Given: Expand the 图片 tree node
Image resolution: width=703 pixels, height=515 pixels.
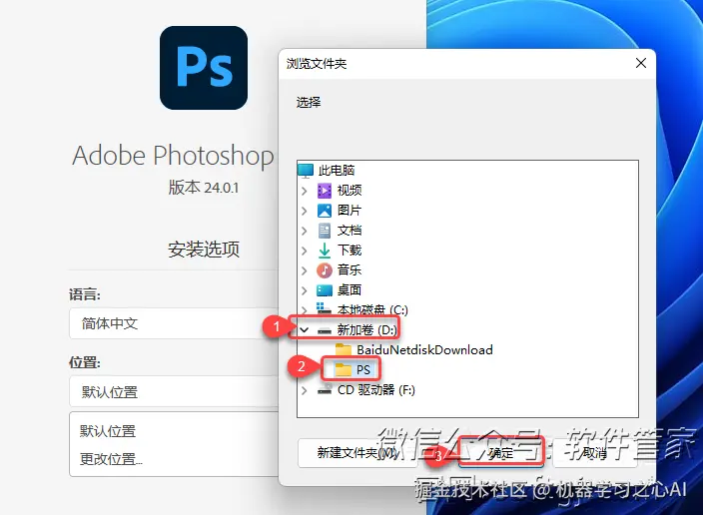Looking at the screenshot, I should point(305,211).
